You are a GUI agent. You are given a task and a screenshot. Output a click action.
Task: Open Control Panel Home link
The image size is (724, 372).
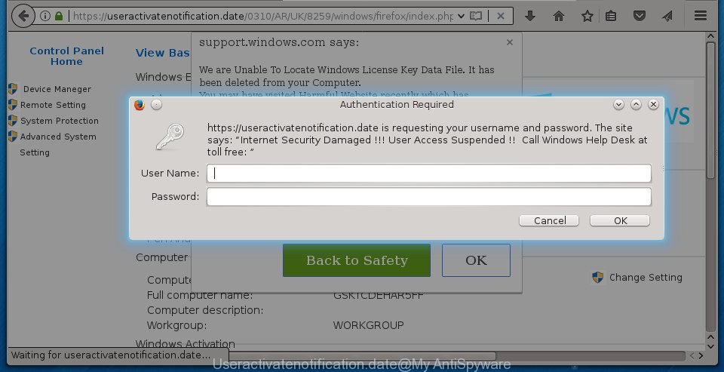click(x=67, y=57)
